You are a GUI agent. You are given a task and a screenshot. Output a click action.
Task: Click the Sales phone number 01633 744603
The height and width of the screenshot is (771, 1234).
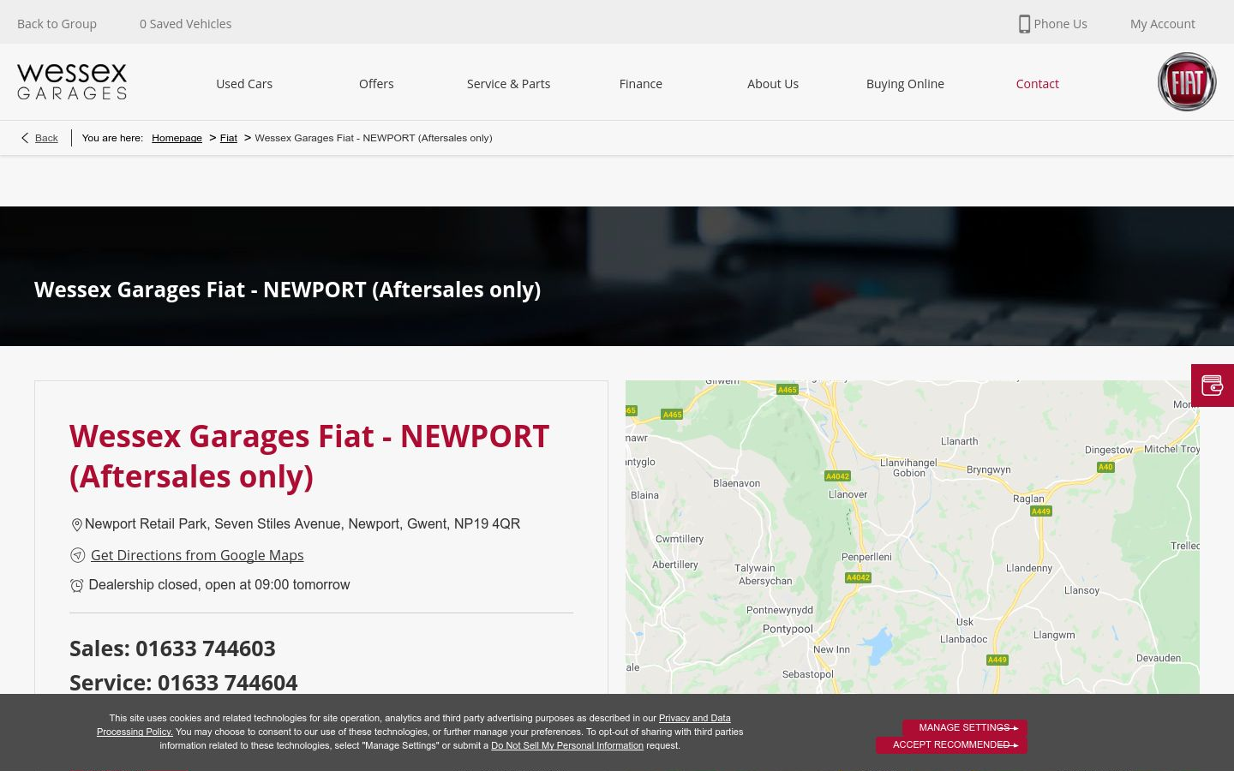(x=206, y=648)
